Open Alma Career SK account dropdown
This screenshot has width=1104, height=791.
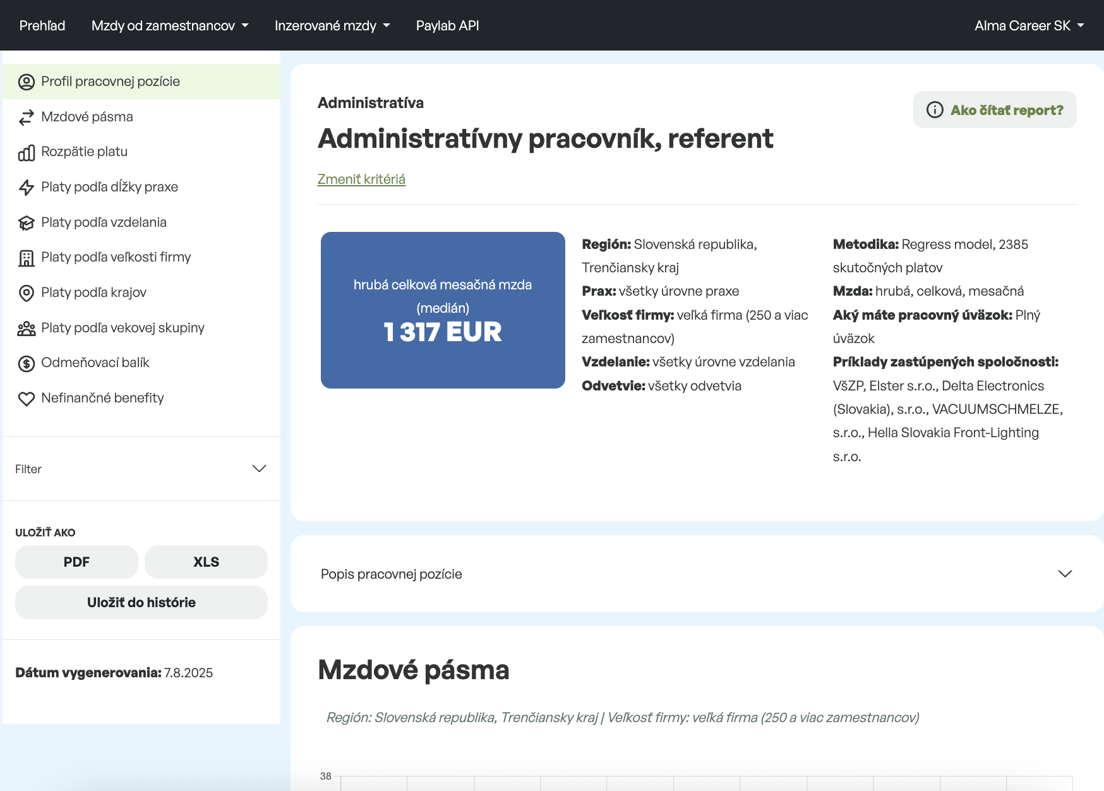(1029, 25)
